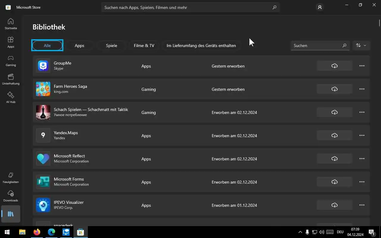381x238 pixels.
Task: Download Microsoft Forms
Action: click(335, 182)
